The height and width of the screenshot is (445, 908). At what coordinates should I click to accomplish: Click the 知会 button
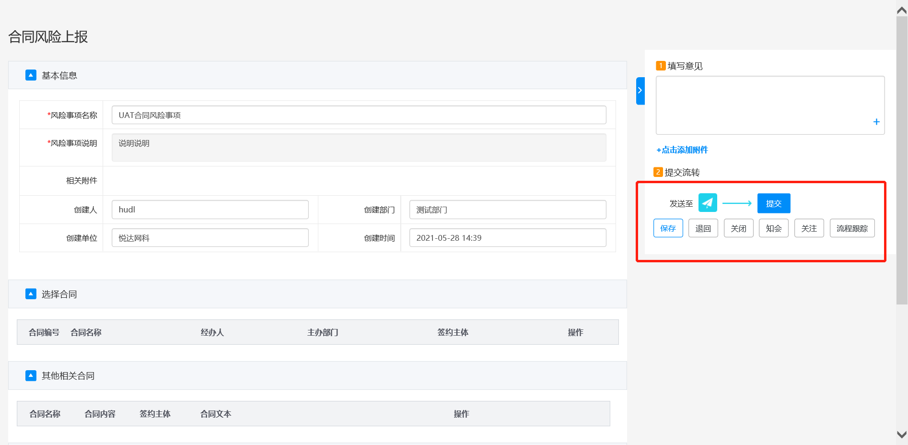click(x=773, y=228)
